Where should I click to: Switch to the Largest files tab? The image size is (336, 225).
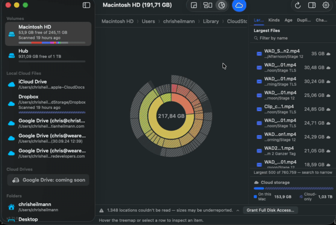(x=259, y=20)
